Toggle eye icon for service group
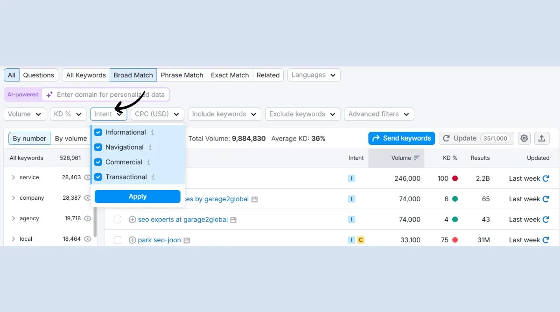560x312 pixels. coord(87,177)
